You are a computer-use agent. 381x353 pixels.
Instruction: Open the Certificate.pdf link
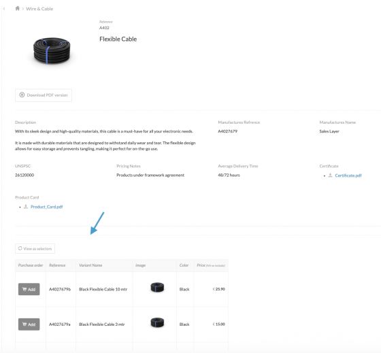click(x=348, y=175)
